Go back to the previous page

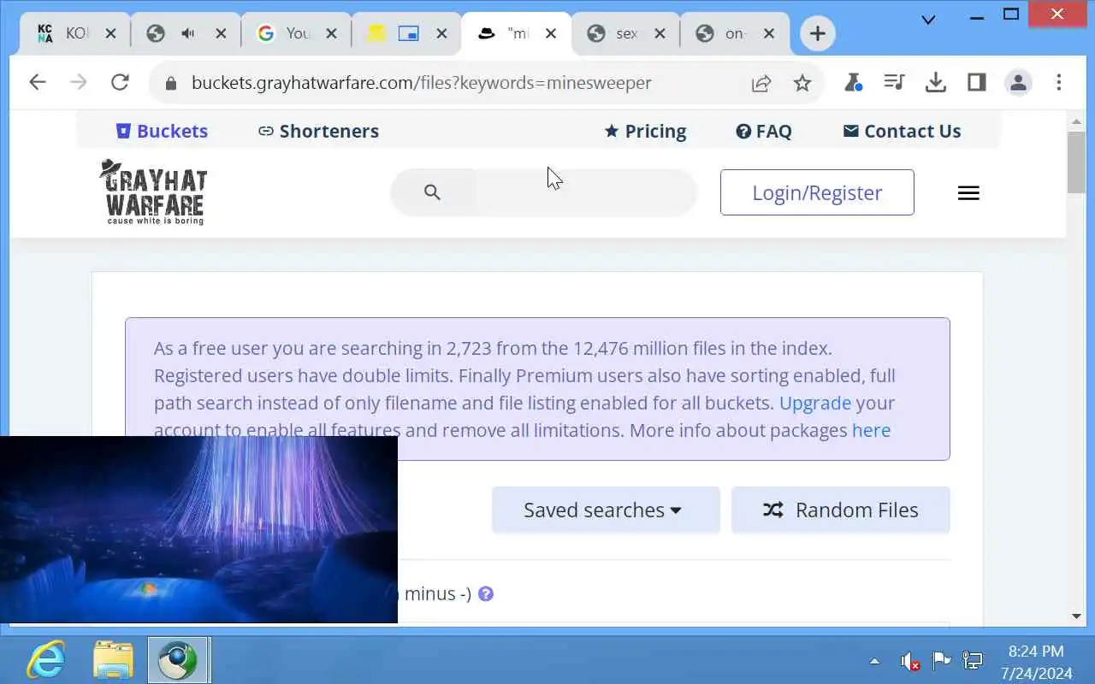pyautogui.click(x=37, y=82)
